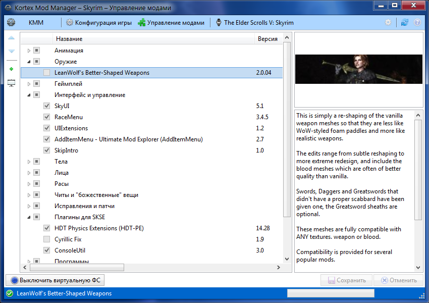This screenshot has width=429, height=303.
Task: Sort by Версия column header
Action: [x=269, y=39]
